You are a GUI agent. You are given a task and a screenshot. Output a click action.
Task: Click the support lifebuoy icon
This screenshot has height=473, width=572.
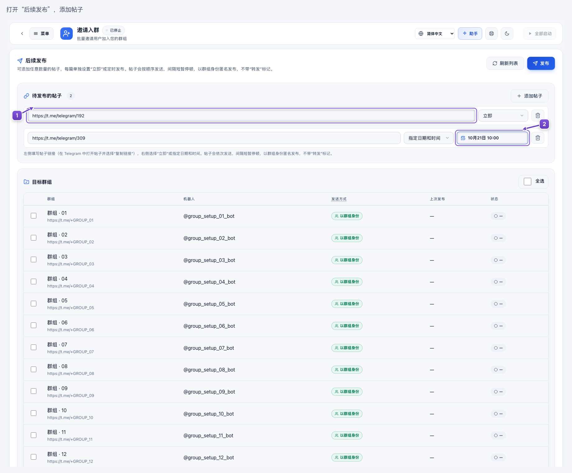(x=491, y=34)
